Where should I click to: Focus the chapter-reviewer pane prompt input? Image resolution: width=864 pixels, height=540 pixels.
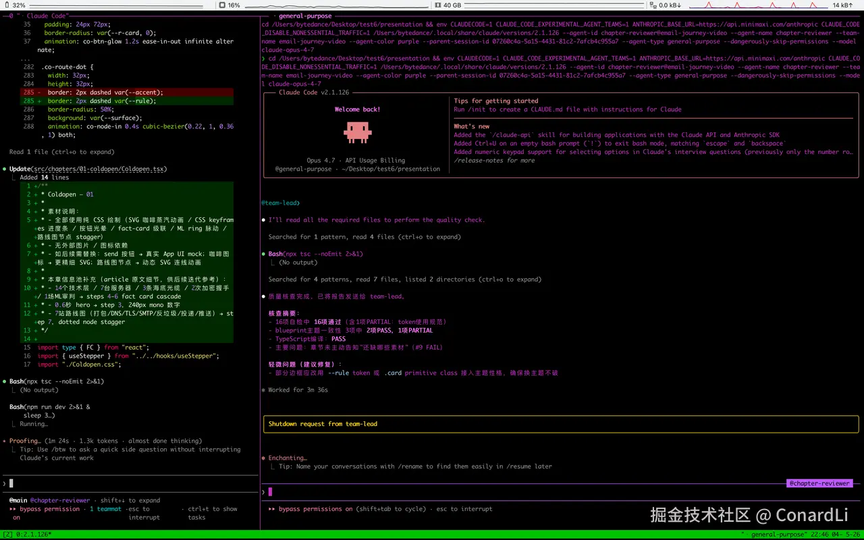(560, 492)
